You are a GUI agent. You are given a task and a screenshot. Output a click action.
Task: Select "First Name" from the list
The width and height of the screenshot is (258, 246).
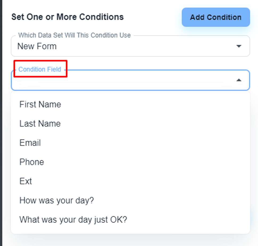pos(40,104)
